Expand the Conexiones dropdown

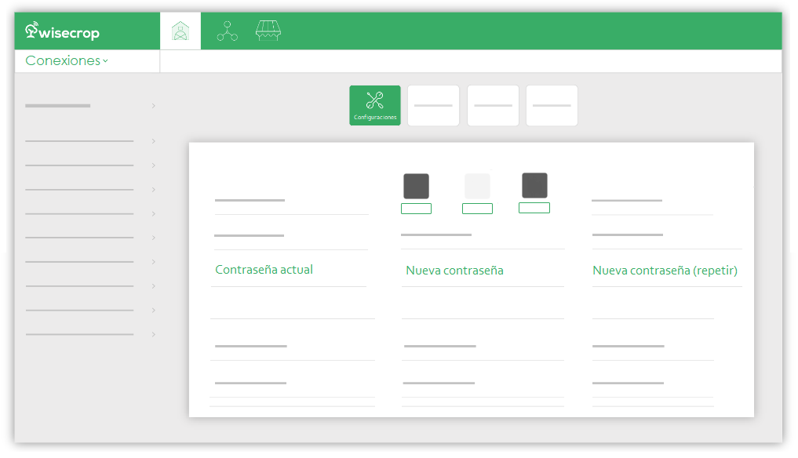tap(67, 60)
